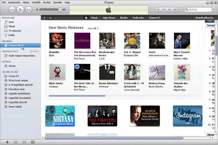The width and height of the screenshot is (218, 145).
Task: Start playback with the Play button
Action: (20, 10)
